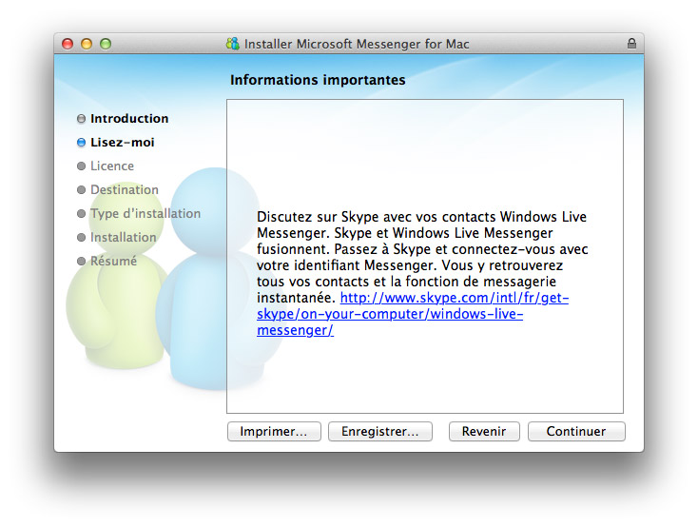Image resolution: width=698 pixels, height=527 pixels.
Task: Close the installer with the red button
Action: click(x=68, y=44)
